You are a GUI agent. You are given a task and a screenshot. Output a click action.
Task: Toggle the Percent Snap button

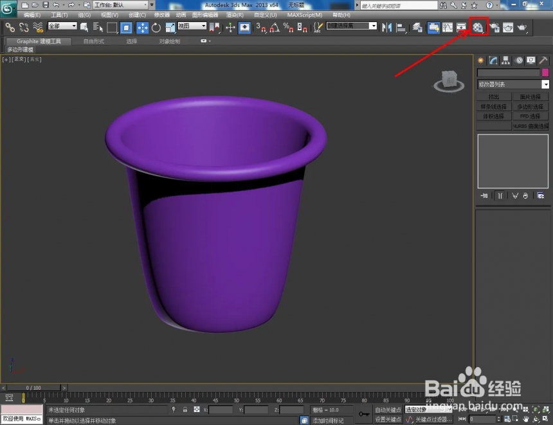(x=288, y=27)
